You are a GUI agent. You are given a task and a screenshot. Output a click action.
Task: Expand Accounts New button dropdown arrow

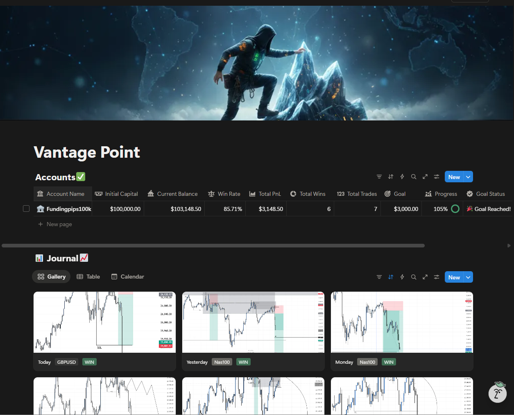[468, 177]
